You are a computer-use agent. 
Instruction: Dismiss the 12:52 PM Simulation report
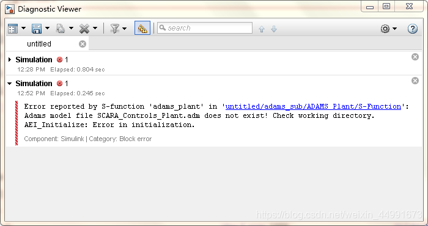[415, 81]
